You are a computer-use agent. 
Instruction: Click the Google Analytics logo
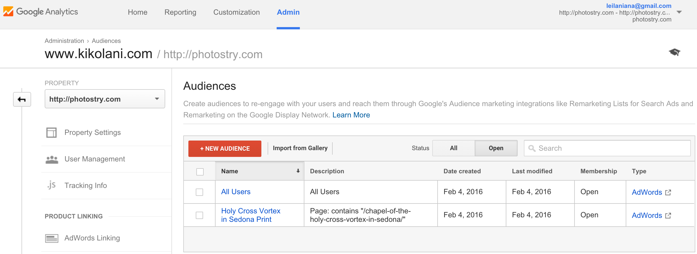point(41,12)
